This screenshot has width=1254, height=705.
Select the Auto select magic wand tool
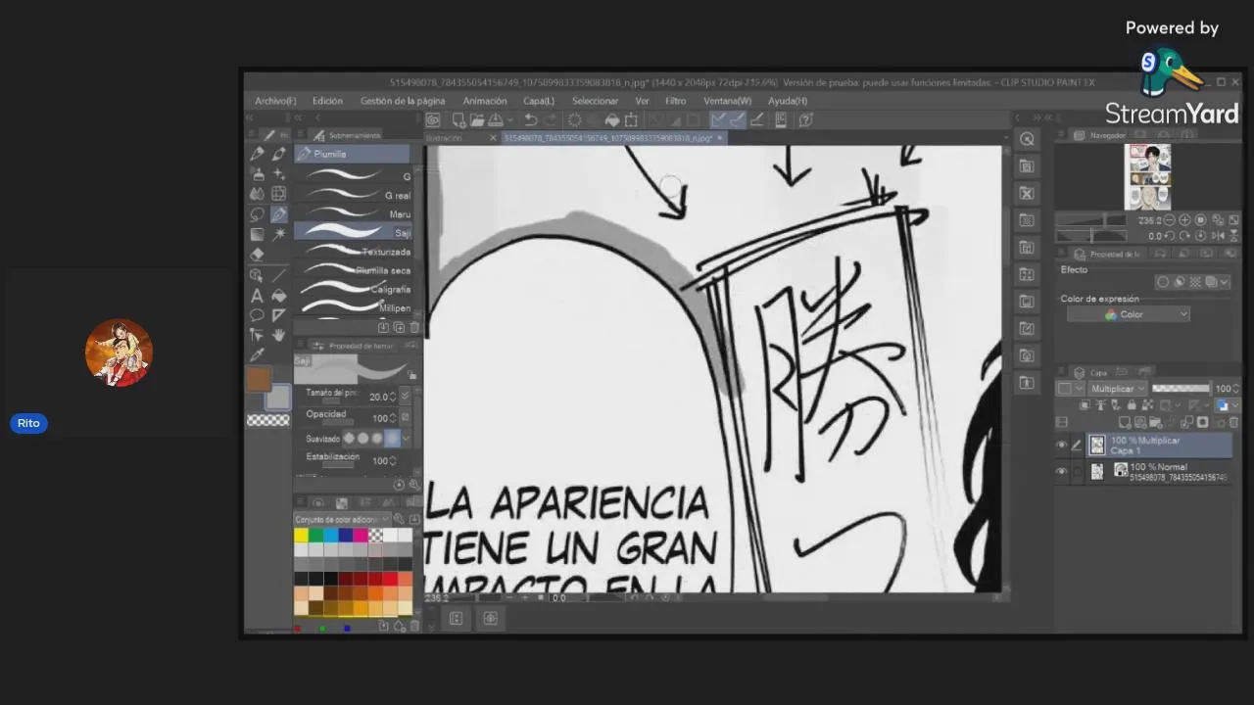pyautogui.click(x=279, y=234)
